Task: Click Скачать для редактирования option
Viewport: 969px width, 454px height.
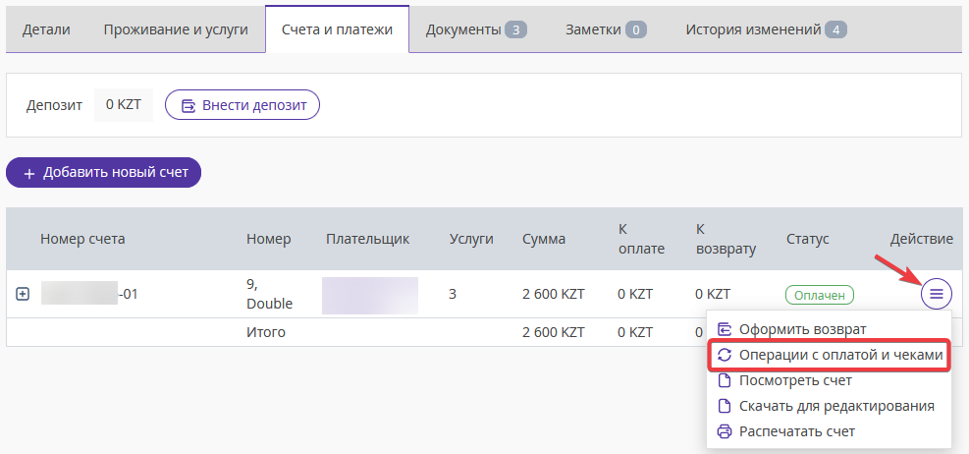Action: (x=835, y=406)
